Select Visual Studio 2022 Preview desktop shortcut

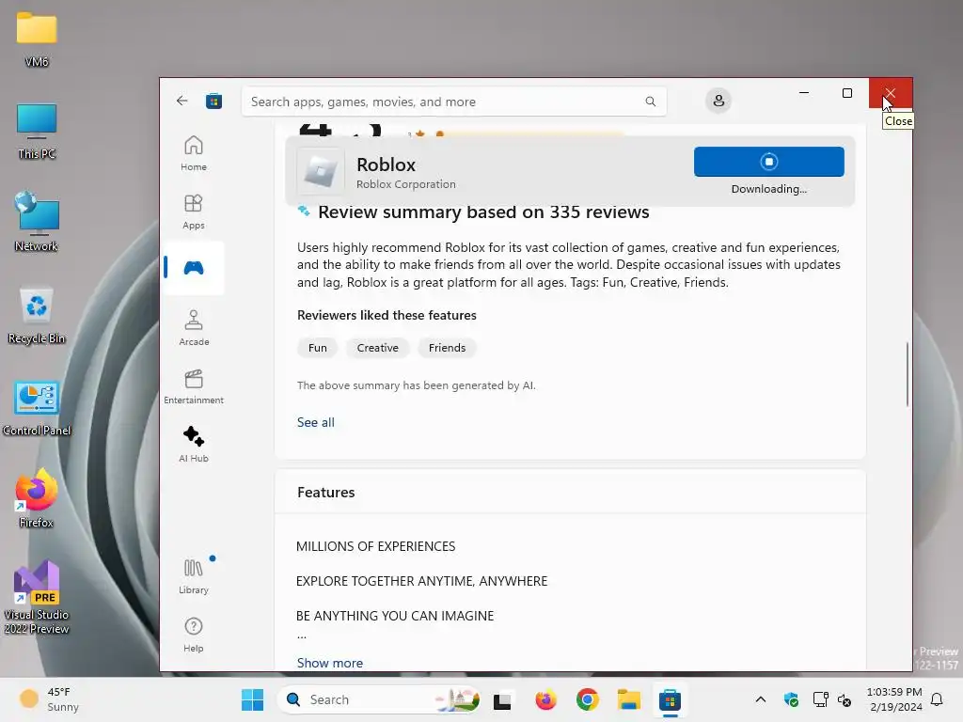37,597
